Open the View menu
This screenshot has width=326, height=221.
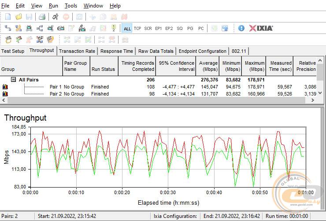(37, 6)
